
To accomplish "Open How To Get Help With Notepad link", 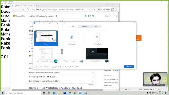I will click(56, 88).
